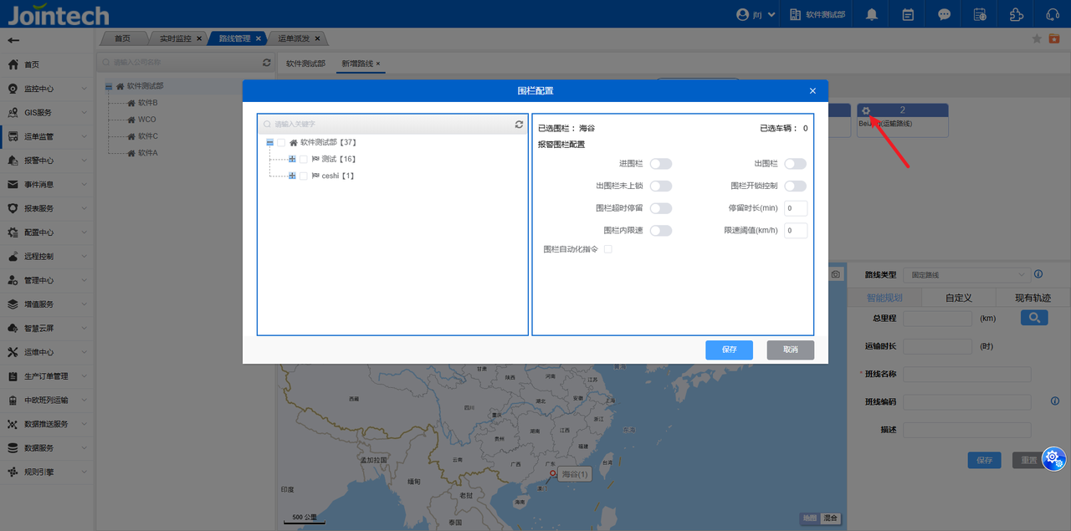This screenshot has width=1071, height=531.
Task: Switch to the 实时监控 tab
Action: click(x=176, y=38)
